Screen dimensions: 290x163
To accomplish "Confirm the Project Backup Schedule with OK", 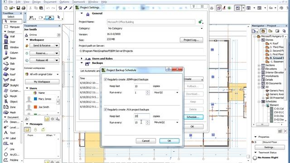I will (x=169, y=141).
